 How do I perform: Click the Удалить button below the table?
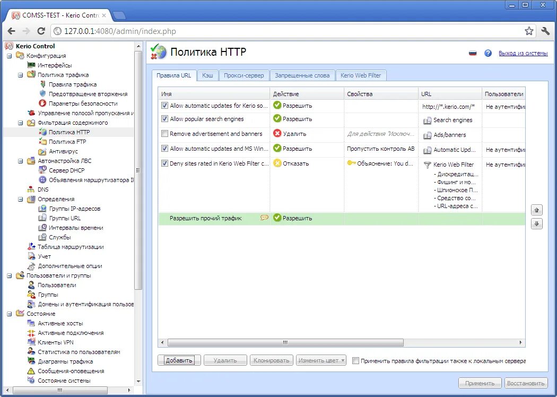point(225,360)
